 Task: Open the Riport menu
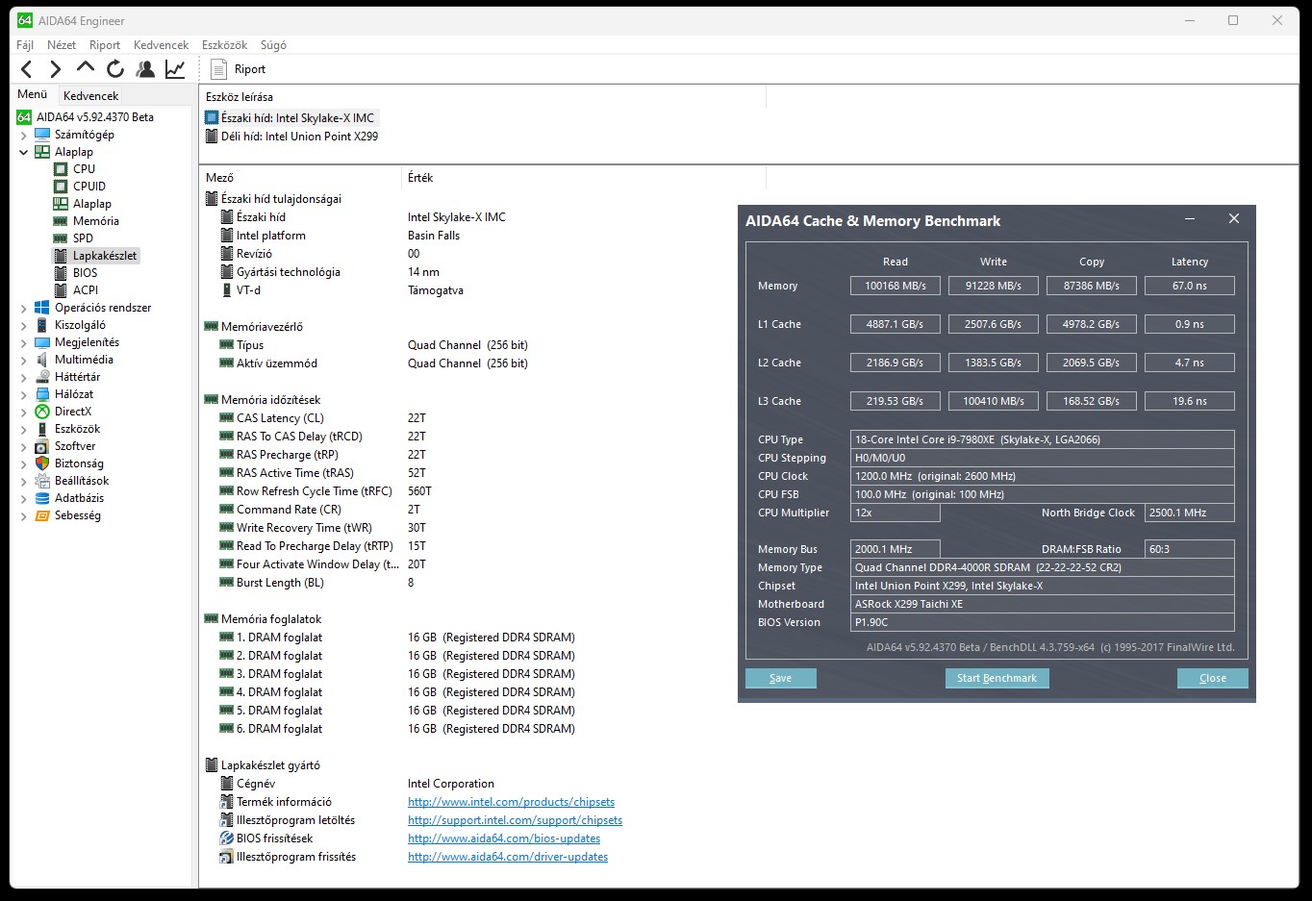pos(105,45)
